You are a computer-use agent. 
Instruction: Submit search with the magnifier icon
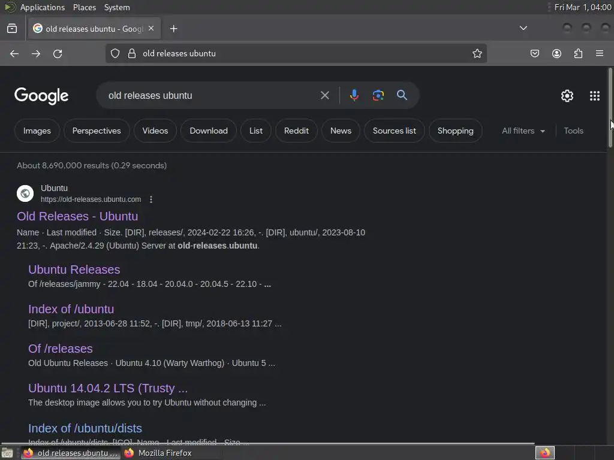[x=402, y=95]
